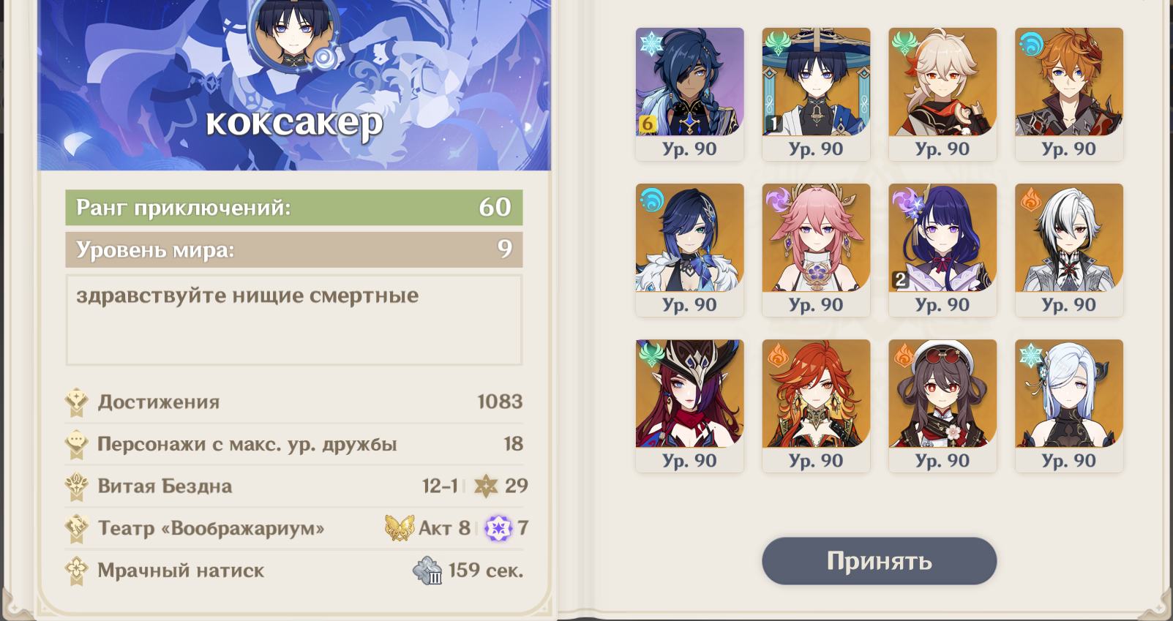
Task: Open Arlecchino character card with Pyro icon
Action: (x=1069, y=249)
